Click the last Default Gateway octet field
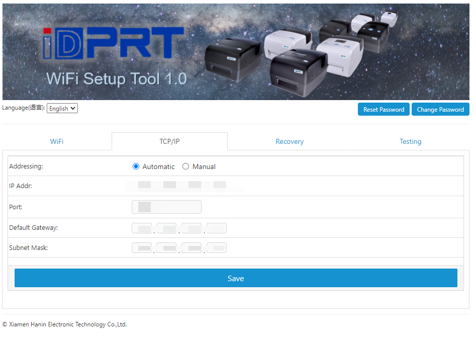 [x=217, y=228]
